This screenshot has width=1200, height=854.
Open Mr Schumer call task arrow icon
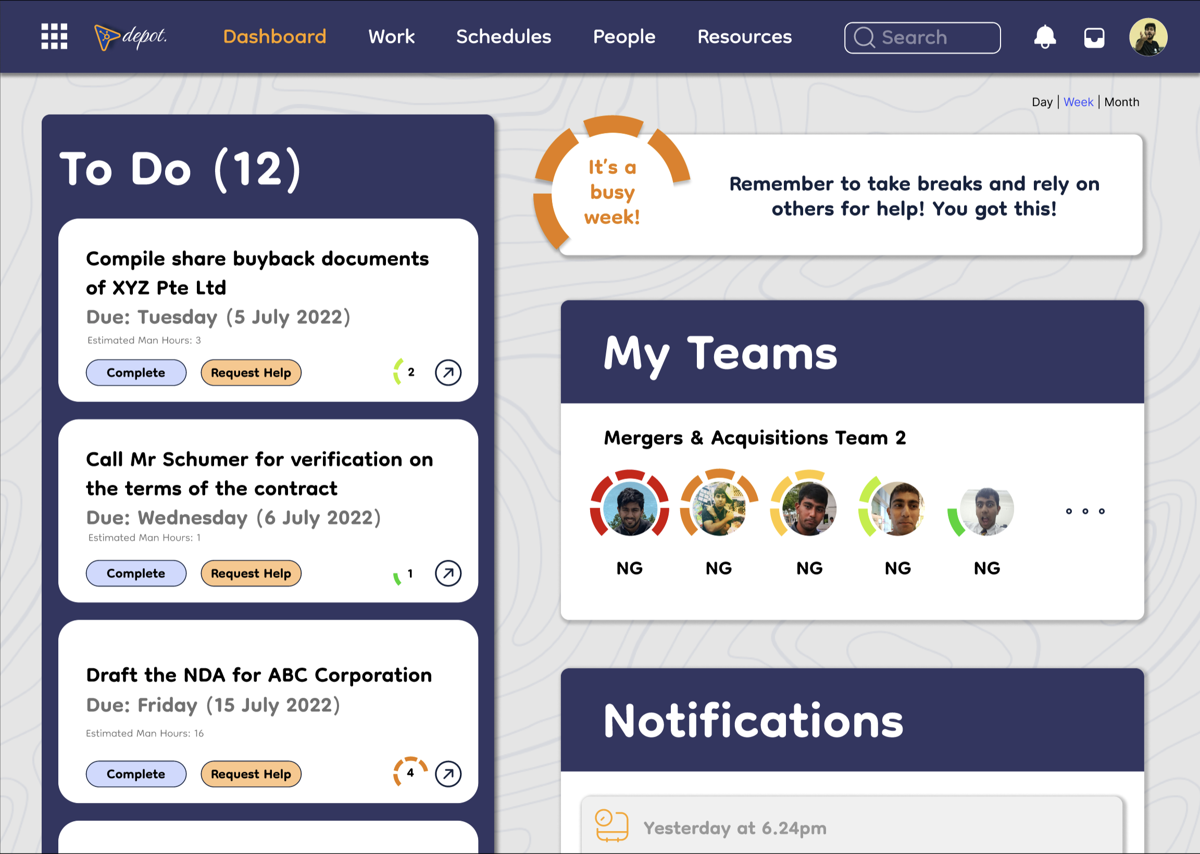pyautogui.click(x=448, y=573)
